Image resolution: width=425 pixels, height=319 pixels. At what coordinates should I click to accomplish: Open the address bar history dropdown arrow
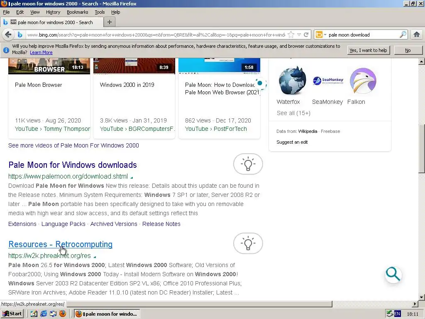[299, 35]
